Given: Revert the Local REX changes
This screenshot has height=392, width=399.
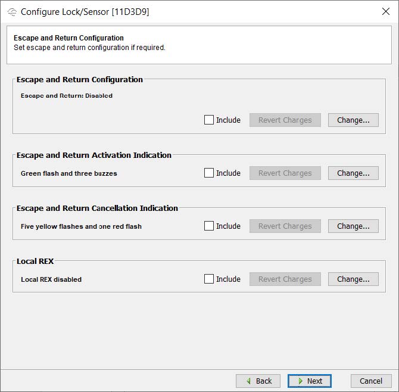Looking at the screenshot, I should [x=285, y=279].
